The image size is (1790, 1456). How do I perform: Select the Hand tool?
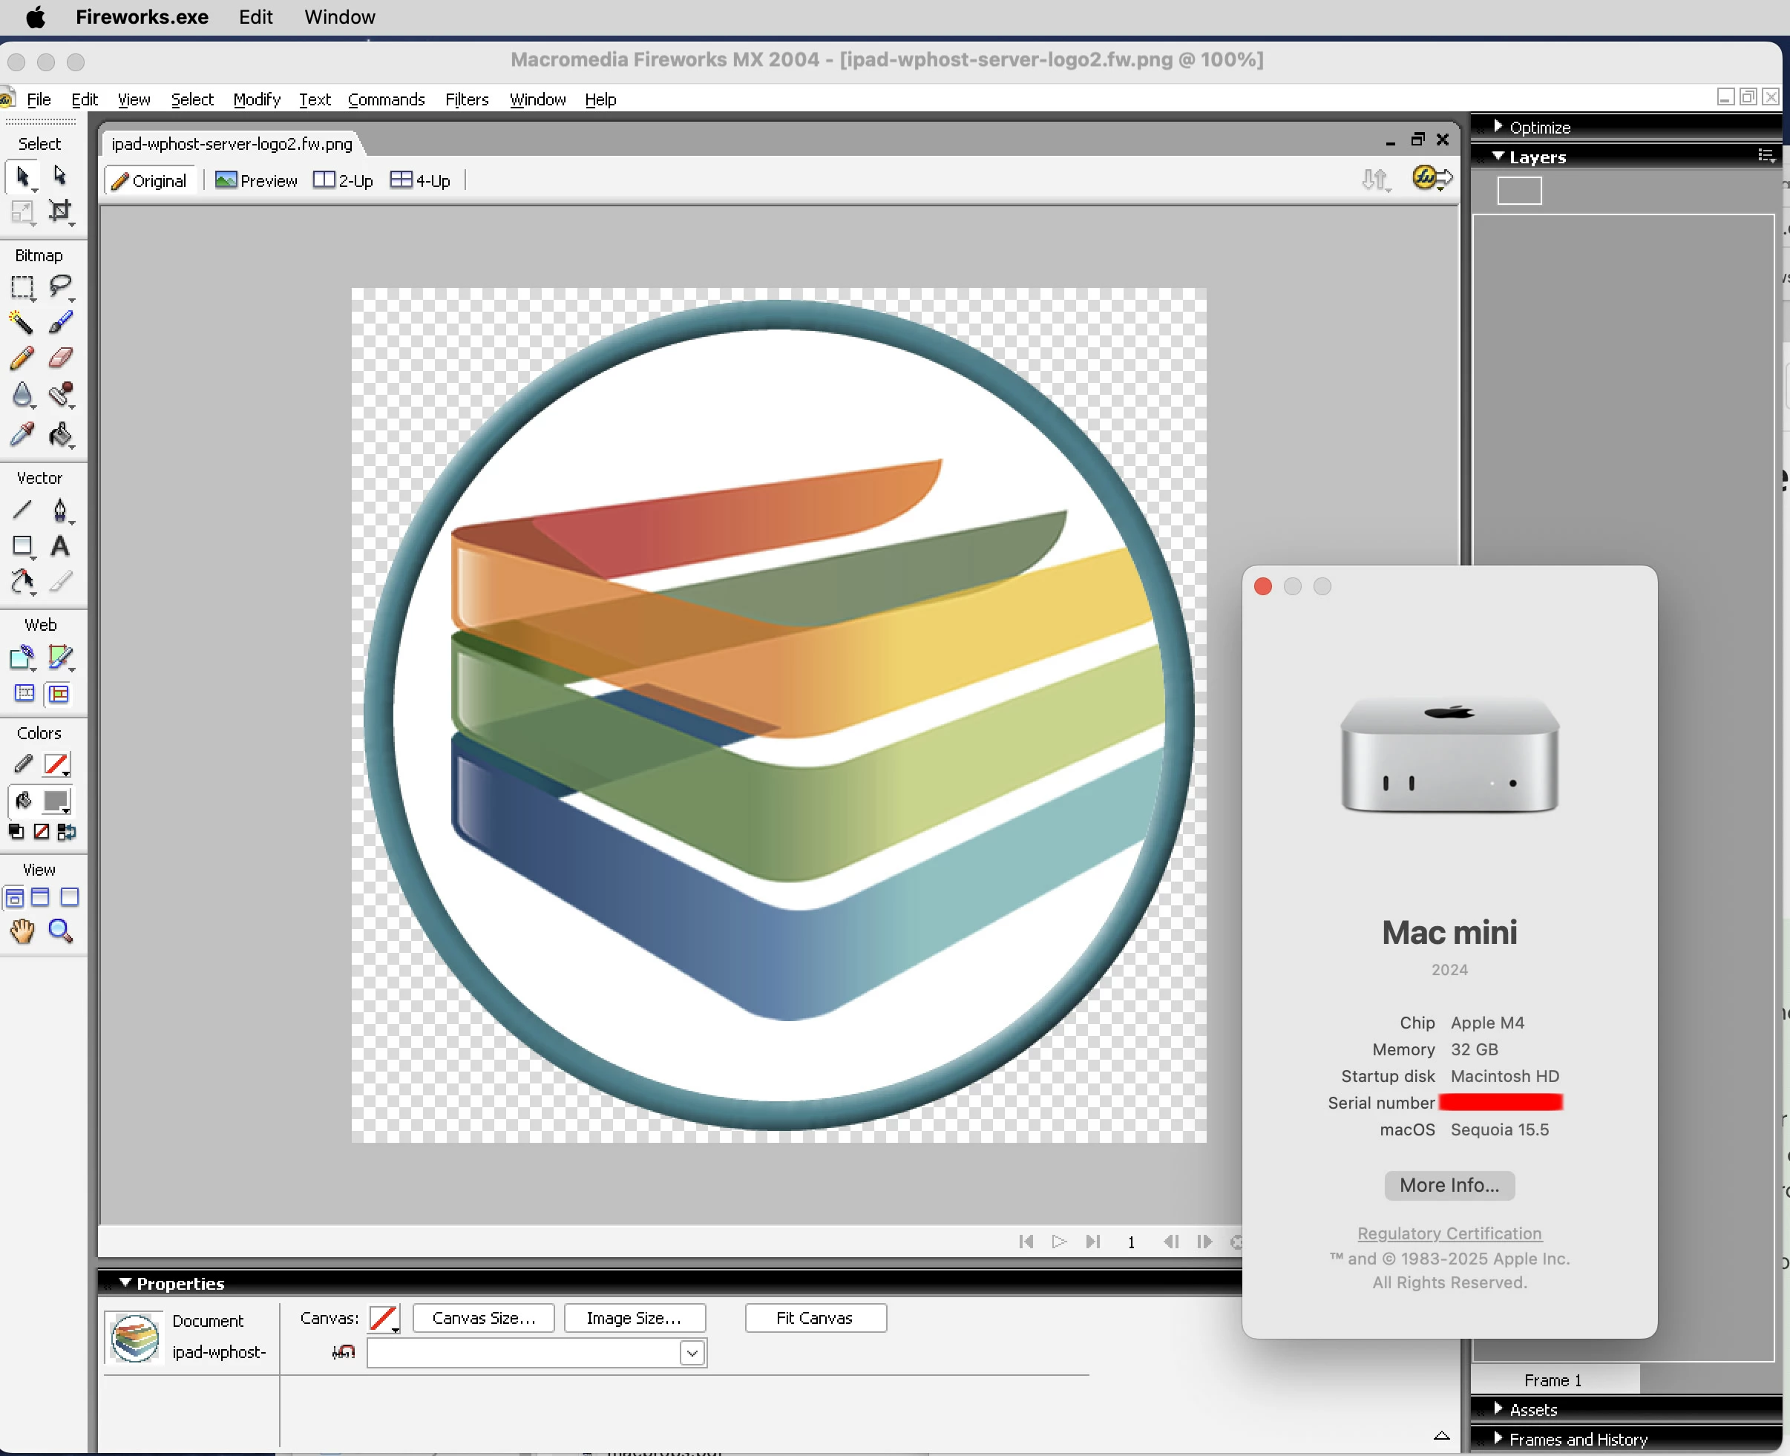click(x=22, y=931)
